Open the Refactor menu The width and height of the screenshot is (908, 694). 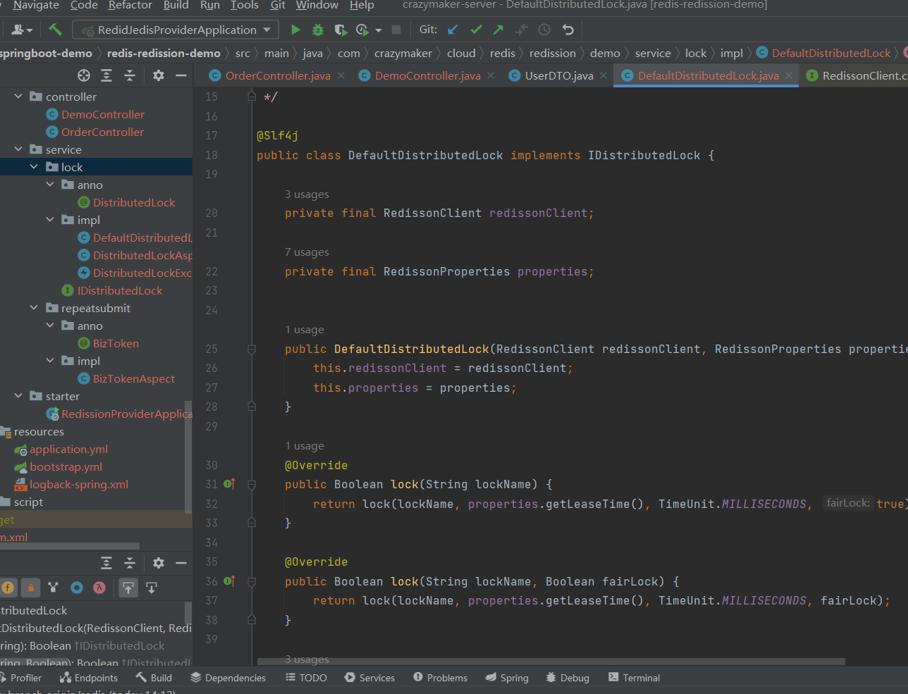[x=130, y=5]
